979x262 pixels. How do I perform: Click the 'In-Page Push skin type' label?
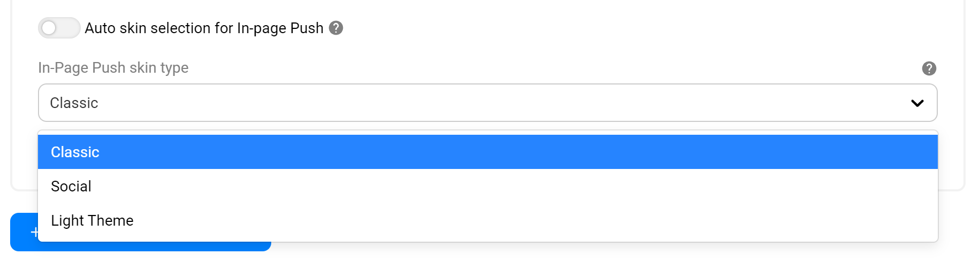pyautogui.click(x=113, y=68)
